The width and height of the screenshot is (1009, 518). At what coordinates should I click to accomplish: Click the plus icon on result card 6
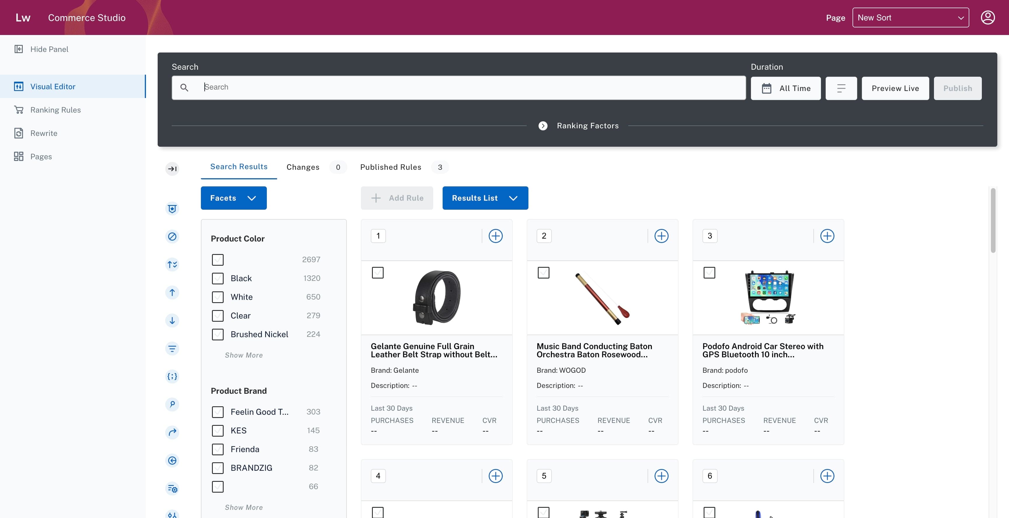click(x=827, y=476)
